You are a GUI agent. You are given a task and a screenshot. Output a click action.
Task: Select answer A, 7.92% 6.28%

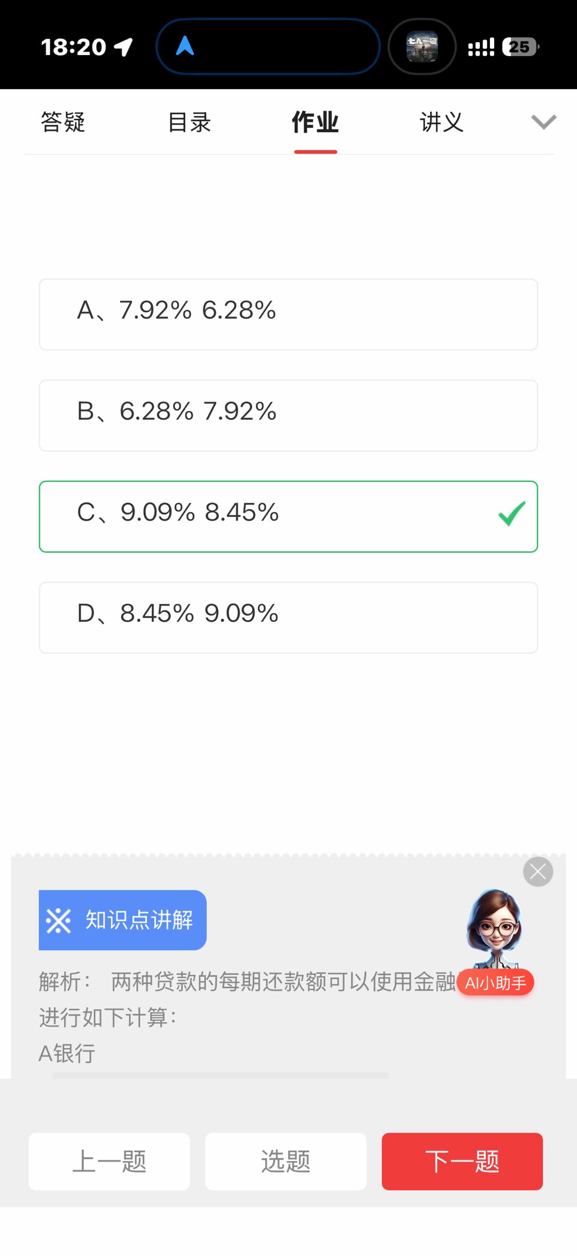coord(288,314)
